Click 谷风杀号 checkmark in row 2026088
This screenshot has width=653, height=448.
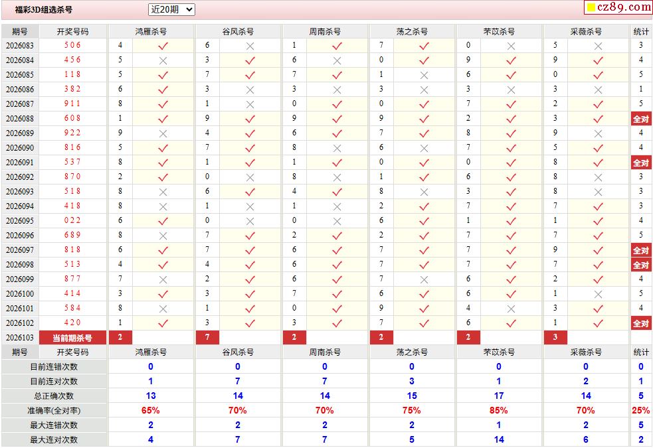point(250,119)
